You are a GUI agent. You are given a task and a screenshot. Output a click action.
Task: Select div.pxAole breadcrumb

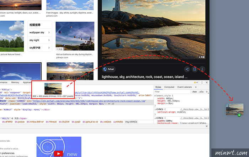(20, 122)
